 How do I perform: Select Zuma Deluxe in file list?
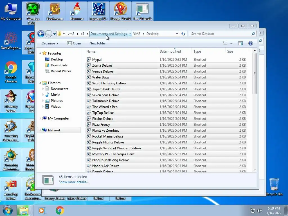[x=166, y=65]
